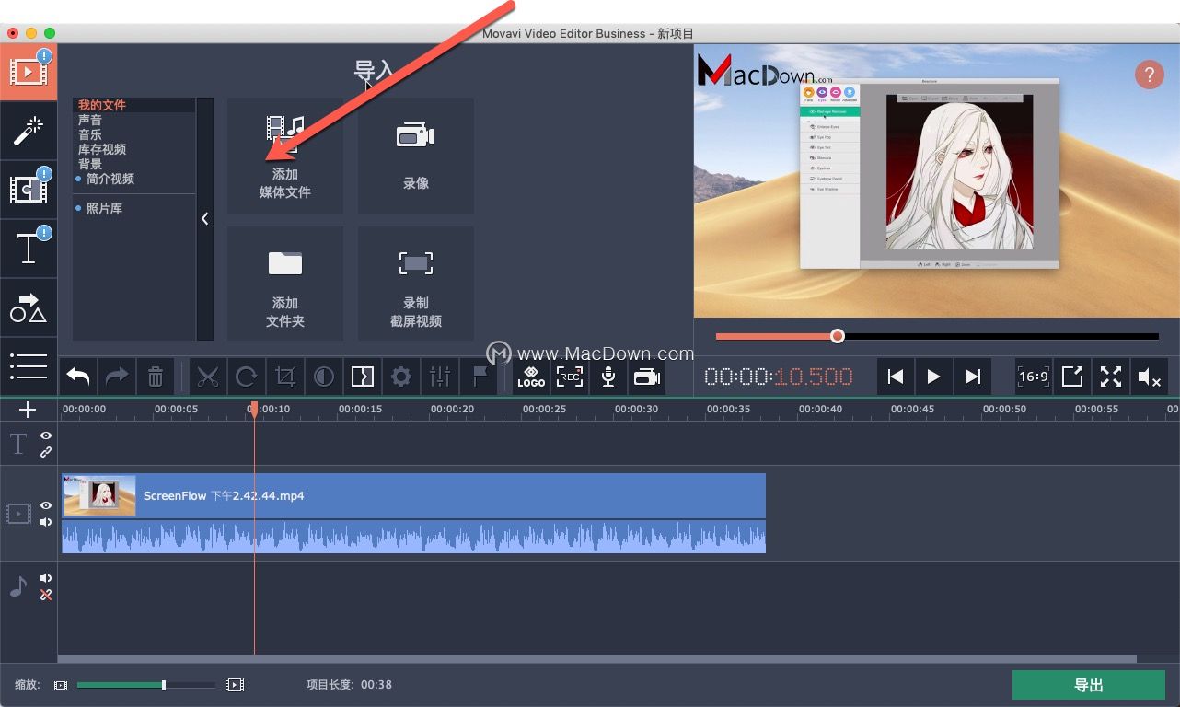
Task: Click the LOGO watermark tool
Action: point(531,377)
